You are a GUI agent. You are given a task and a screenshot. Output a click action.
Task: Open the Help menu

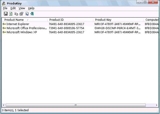point(31,8)
